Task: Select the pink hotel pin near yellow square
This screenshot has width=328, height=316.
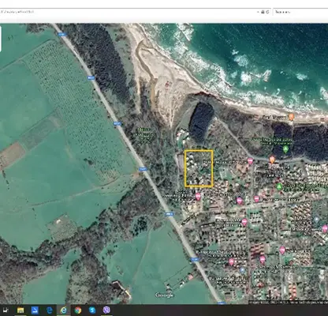Action: (x=198, y=196)
